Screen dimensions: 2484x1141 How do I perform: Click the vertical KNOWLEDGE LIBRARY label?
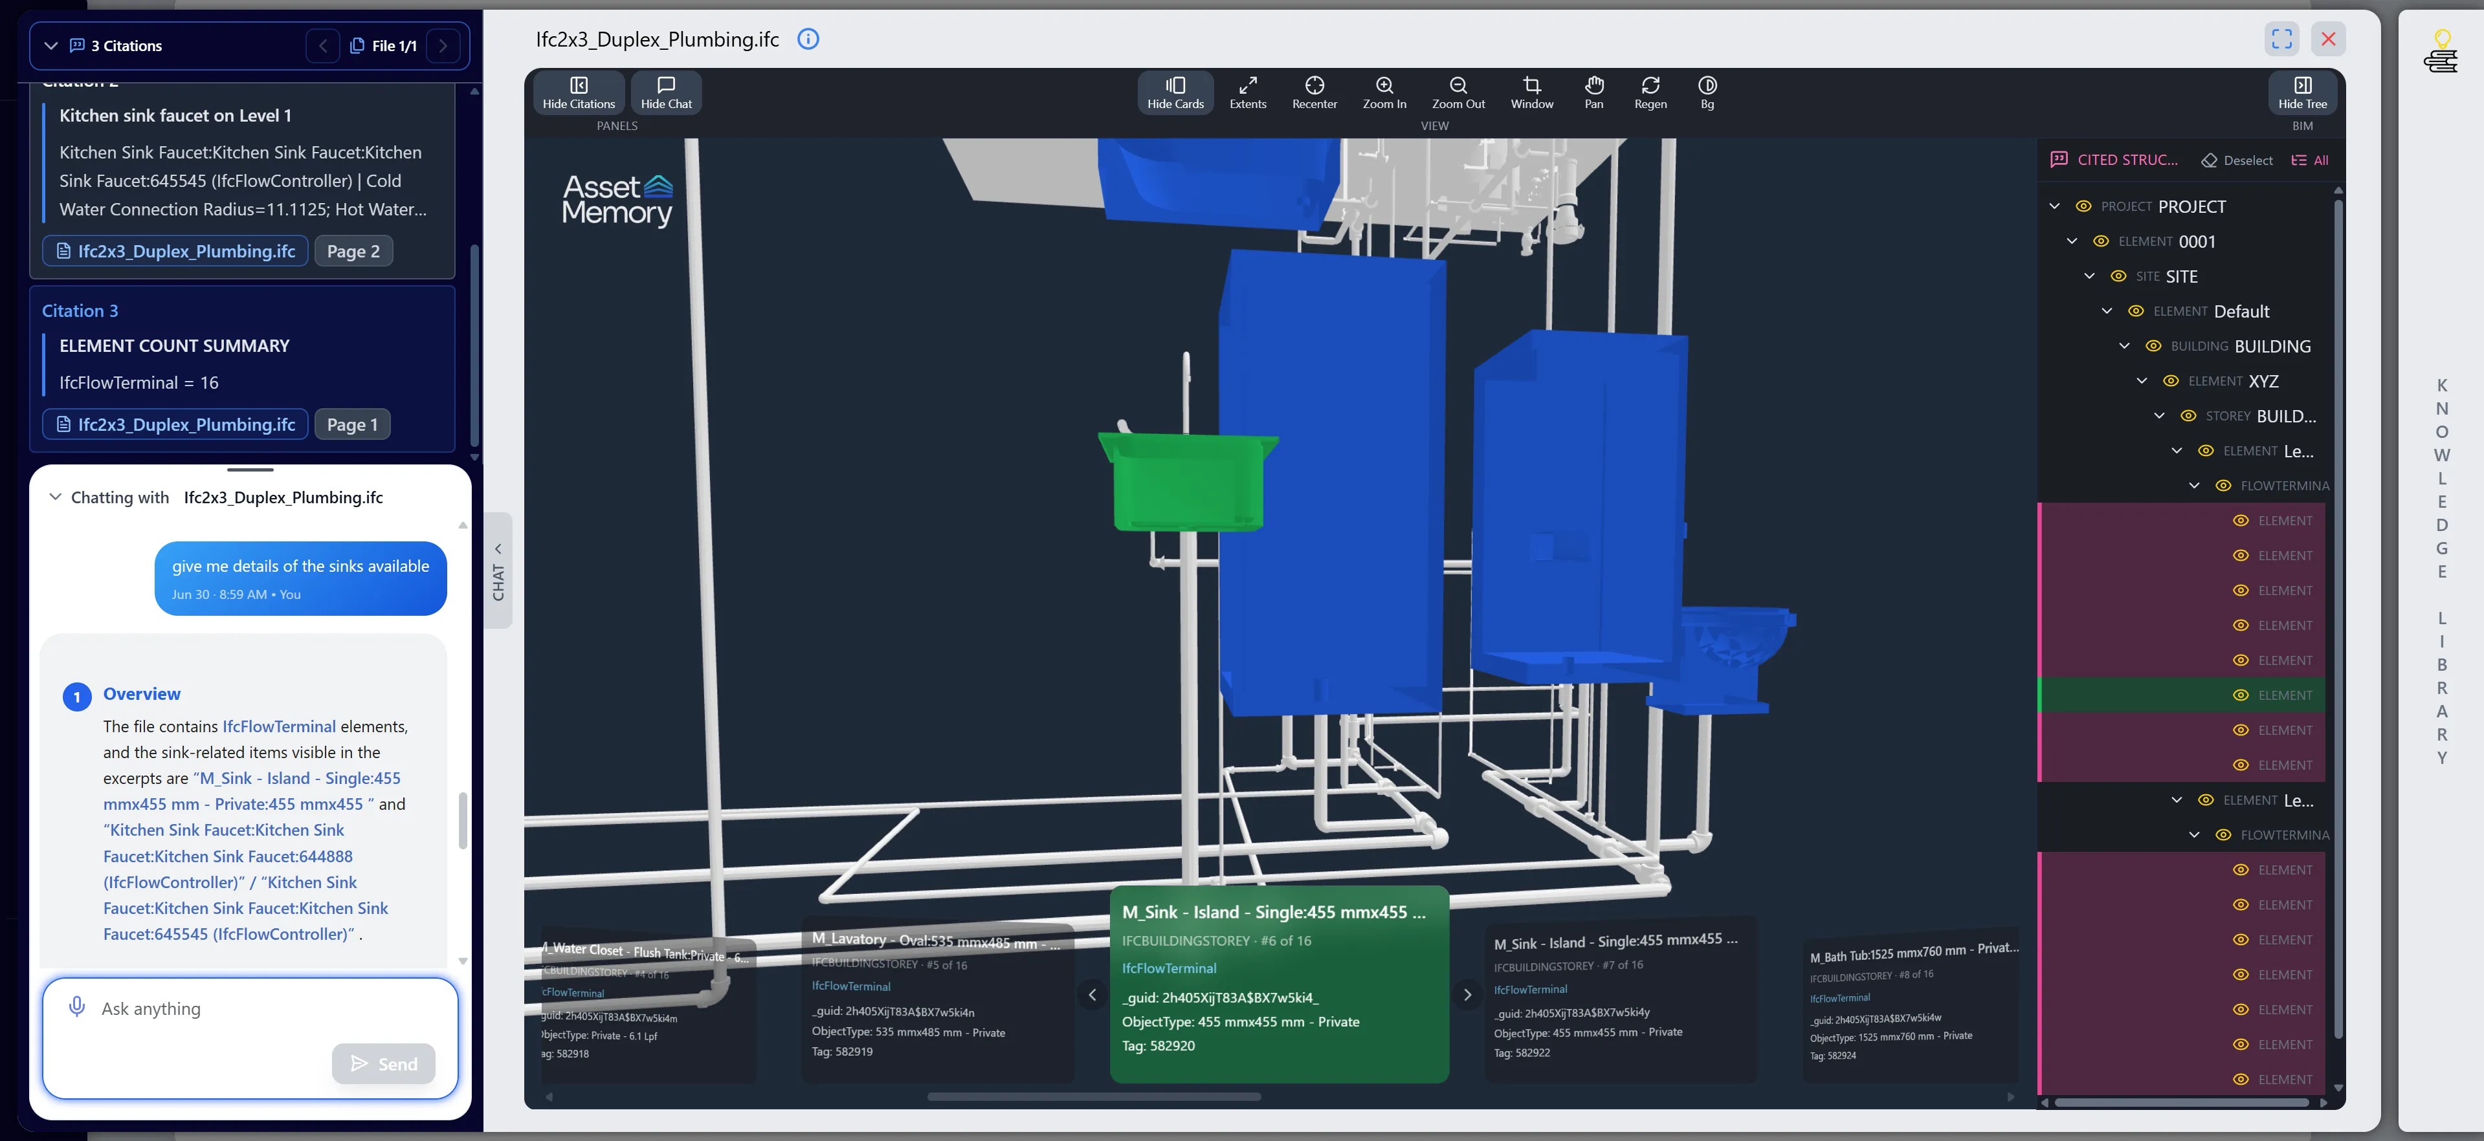[x=2441, y=570]
